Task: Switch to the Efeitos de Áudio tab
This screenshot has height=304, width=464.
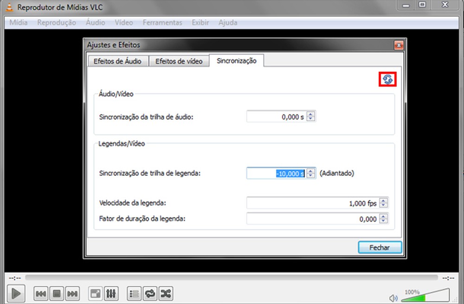Action: [x=117, y=61]
